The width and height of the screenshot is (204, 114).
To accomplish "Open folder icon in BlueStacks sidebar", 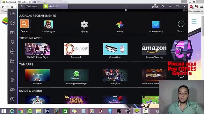I will [12, 61].
